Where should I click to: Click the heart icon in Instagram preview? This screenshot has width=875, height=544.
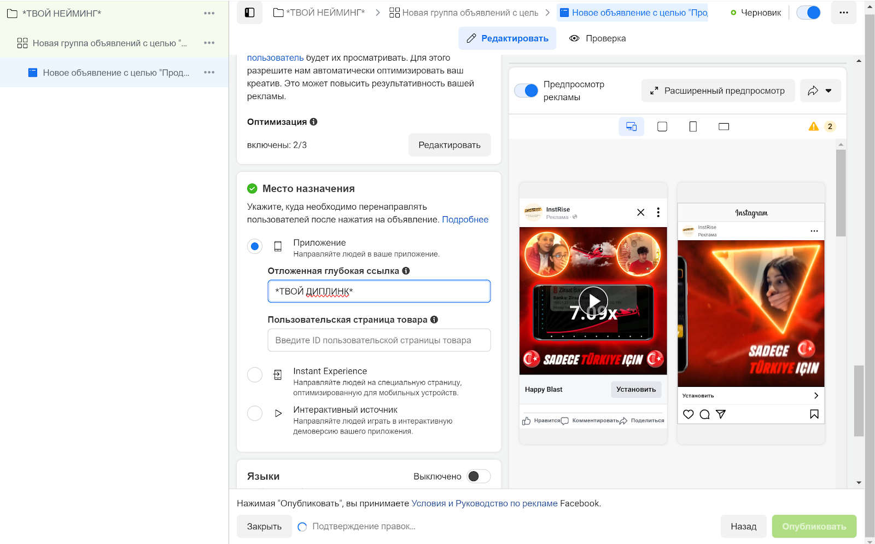(x=689, y=414)
